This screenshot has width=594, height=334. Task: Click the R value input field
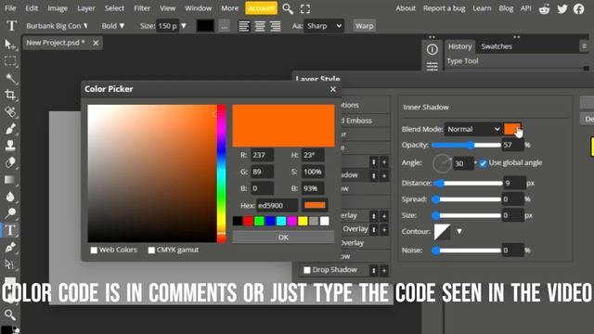pyautogui.click(x=262, y=155)
